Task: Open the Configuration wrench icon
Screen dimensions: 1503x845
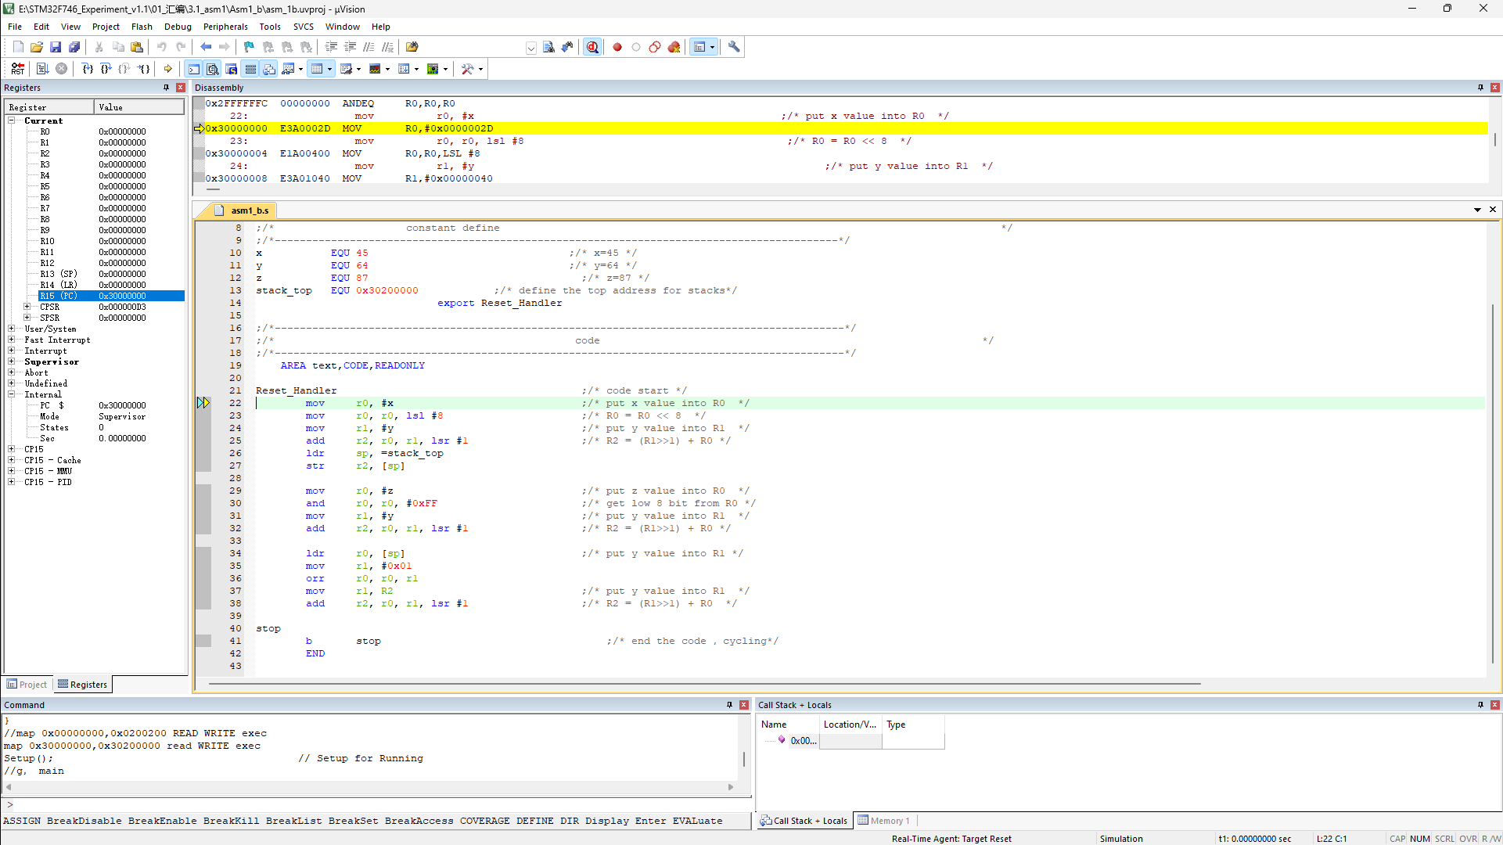Action: point(734,47)
